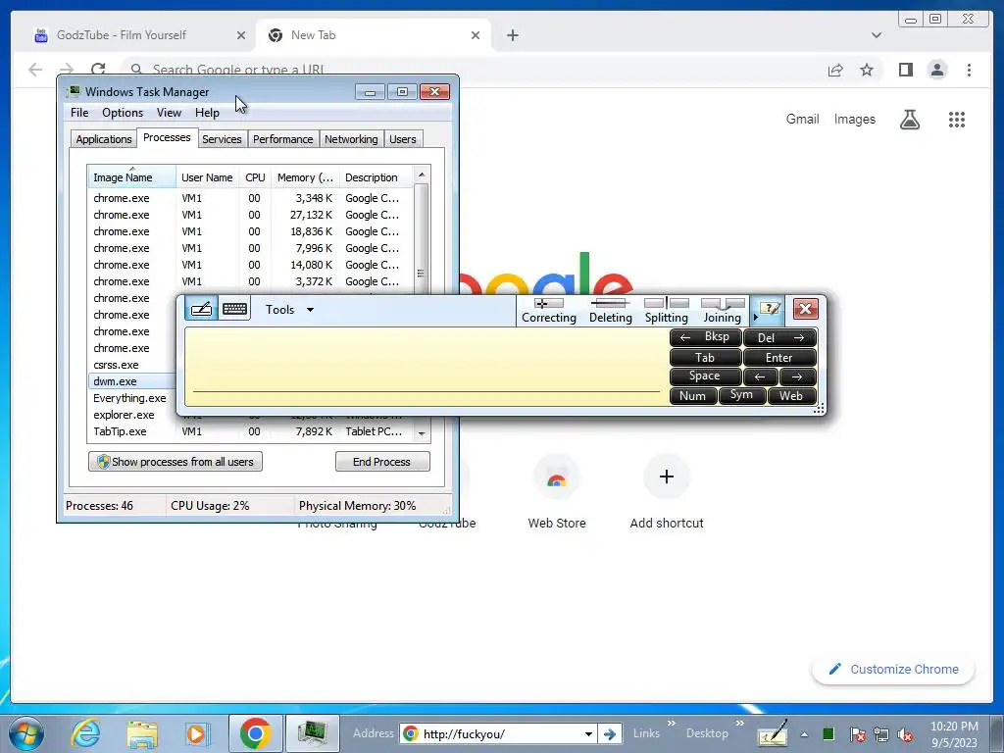1004x753 pixels.
Task: Open Search Labs flask icon
Action: [x=910, y=119]
